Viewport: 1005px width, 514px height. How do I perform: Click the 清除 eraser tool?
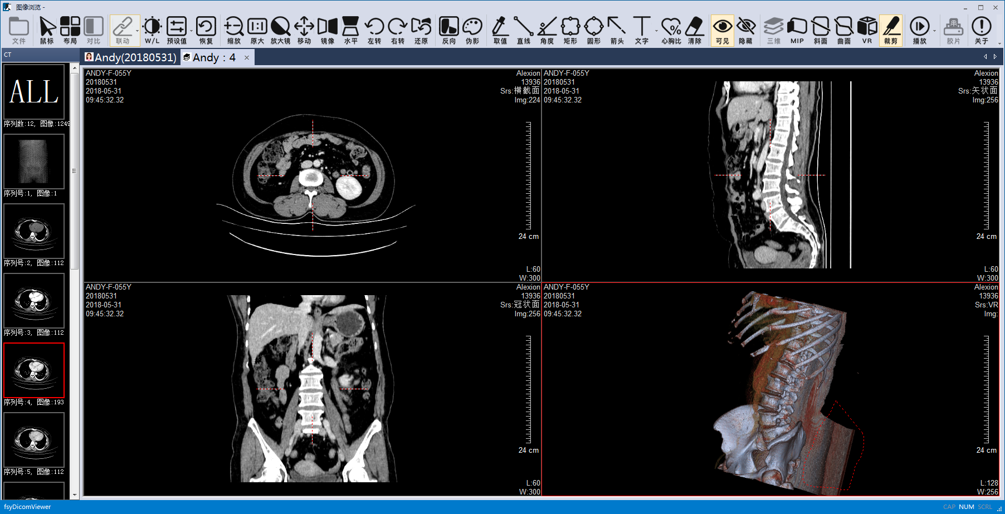tap(694, 31)
